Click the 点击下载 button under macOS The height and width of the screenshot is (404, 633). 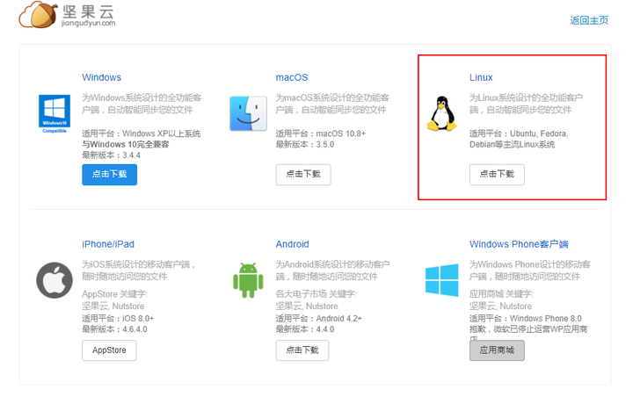303,175
